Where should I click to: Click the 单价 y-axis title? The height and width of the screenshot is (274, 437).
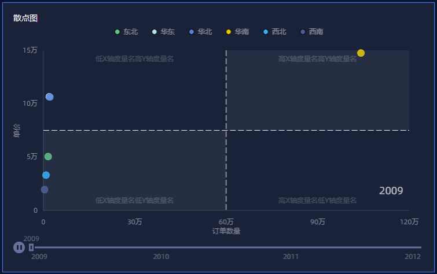point(17,130)
